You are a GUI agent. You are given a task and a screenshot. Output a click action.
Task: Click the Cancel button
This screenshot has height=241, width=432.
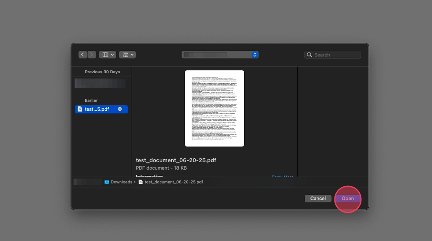pos(318,199)
